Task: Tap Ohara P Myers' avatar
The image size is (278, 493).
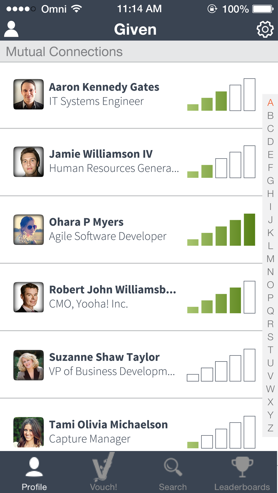Action: click(x=29, y=230)
